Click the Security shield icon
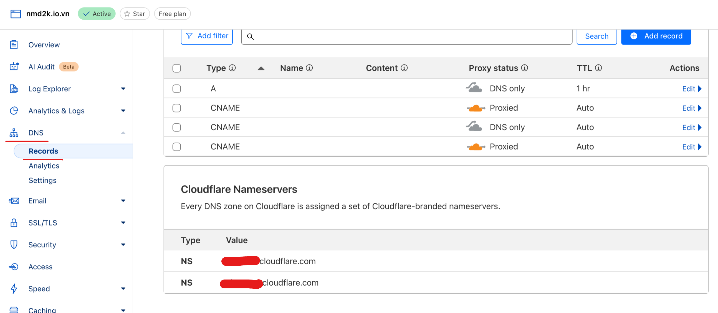The width and height of the screenshot is (718, 313). tap(14, 245)
